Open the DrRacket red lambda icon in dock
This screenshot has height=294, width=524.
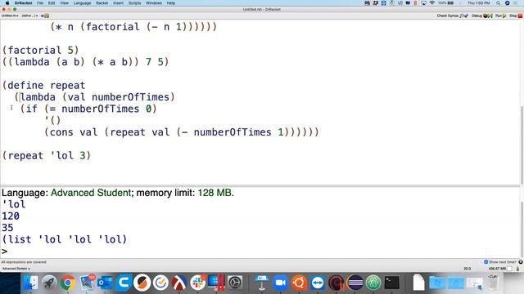click(x=179, y=283)
